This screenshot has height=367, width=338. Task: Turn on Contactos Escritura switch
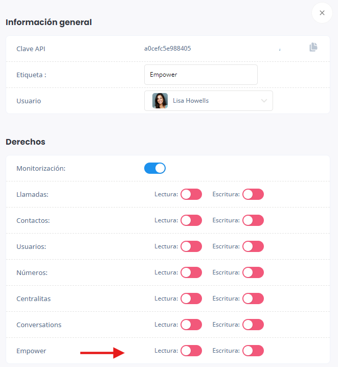click(x=253, y=220)
